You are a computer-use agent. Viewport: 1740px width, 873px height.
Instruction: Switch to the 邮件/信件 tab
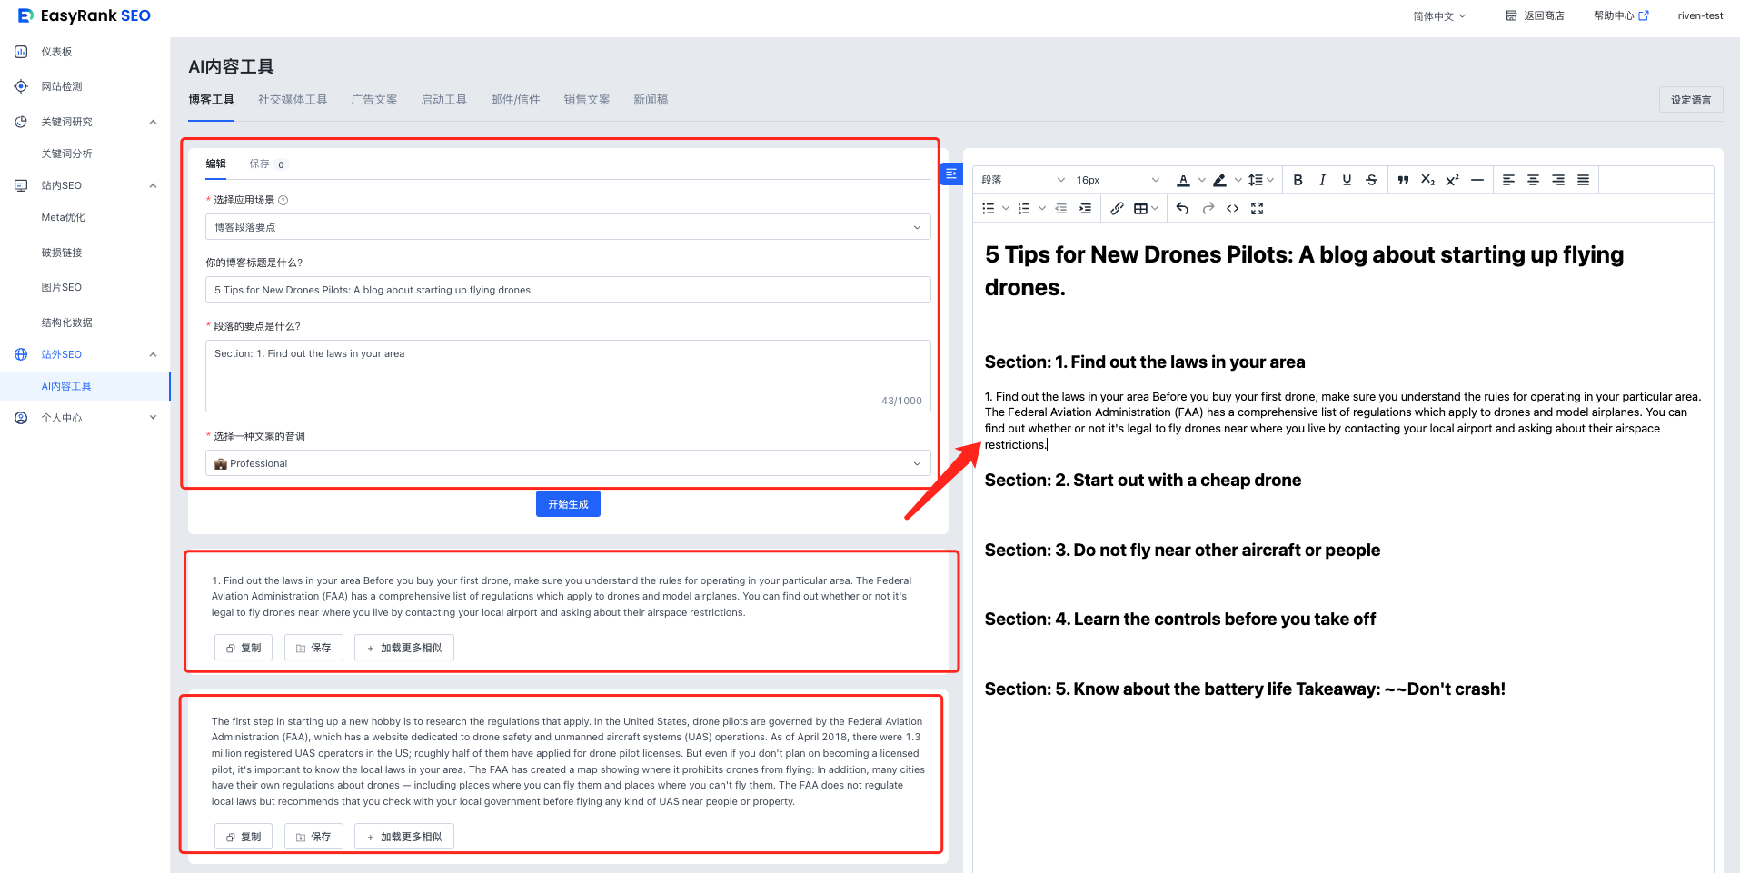tap(515, 100)
